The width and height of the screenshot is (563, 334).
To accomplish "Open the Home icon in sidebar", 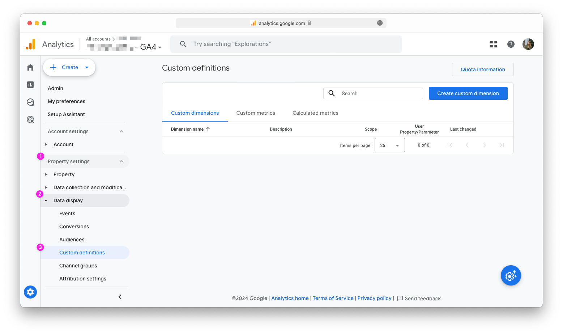I will coord(30,67).
